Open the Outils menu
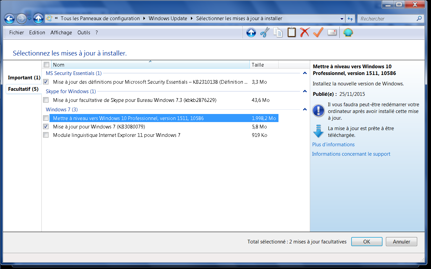431x269 pixels. 84,33
